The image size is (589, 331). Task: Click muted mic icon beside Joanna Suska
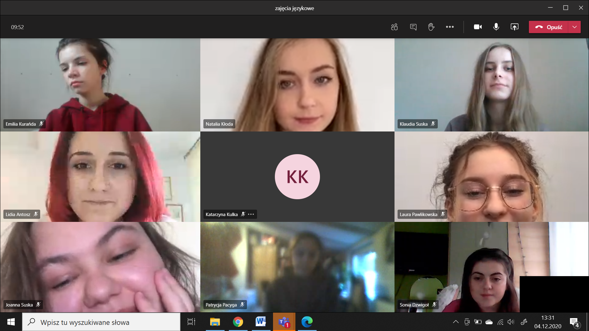[38, 304]
